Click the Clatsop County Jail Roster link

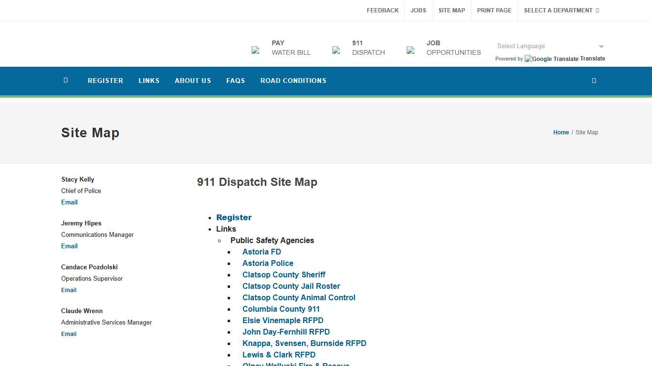(x=291, y=286)
